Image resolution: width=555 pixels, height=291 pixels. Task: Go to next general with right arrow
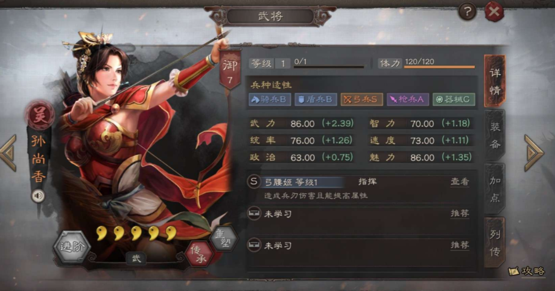(x=534, y=153)
